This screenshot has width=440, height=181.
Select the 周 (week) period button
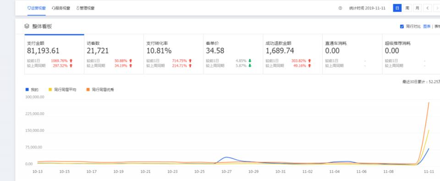407,8
